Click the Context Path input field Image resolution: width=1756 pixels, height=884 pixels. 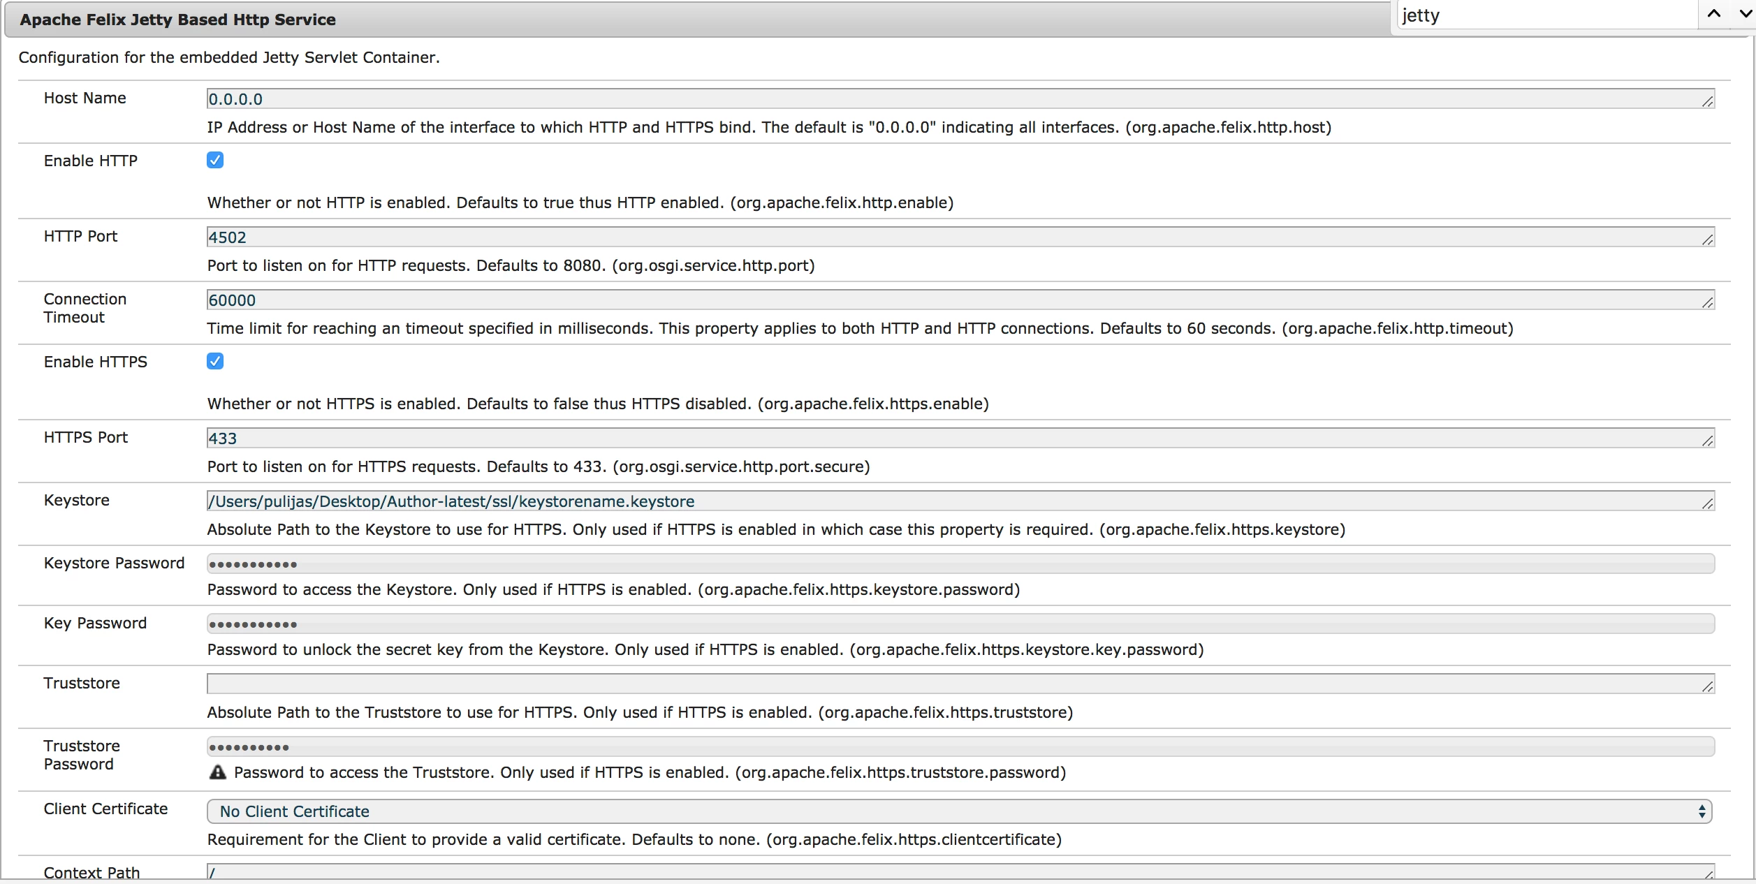coord(957,873)
